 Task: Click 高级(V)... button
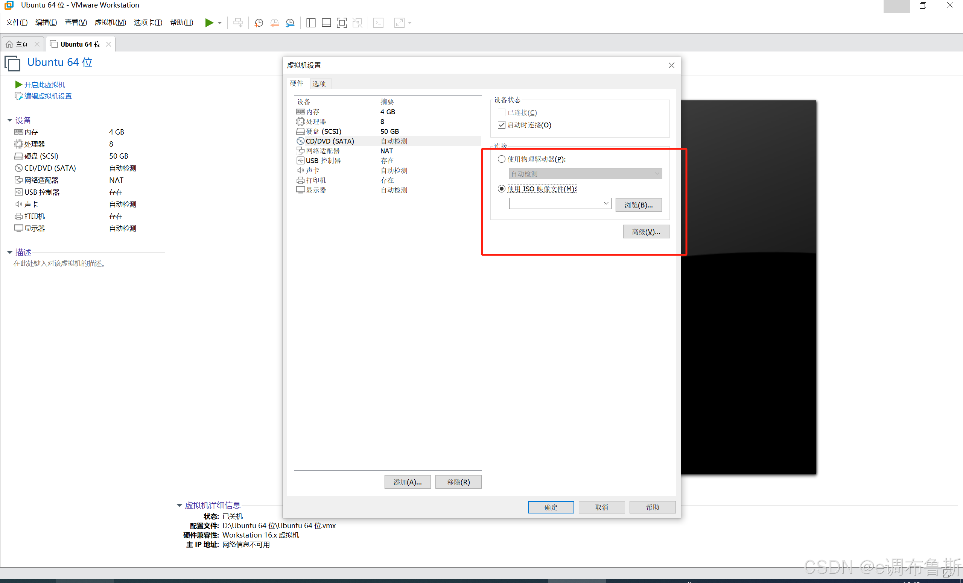646,232
